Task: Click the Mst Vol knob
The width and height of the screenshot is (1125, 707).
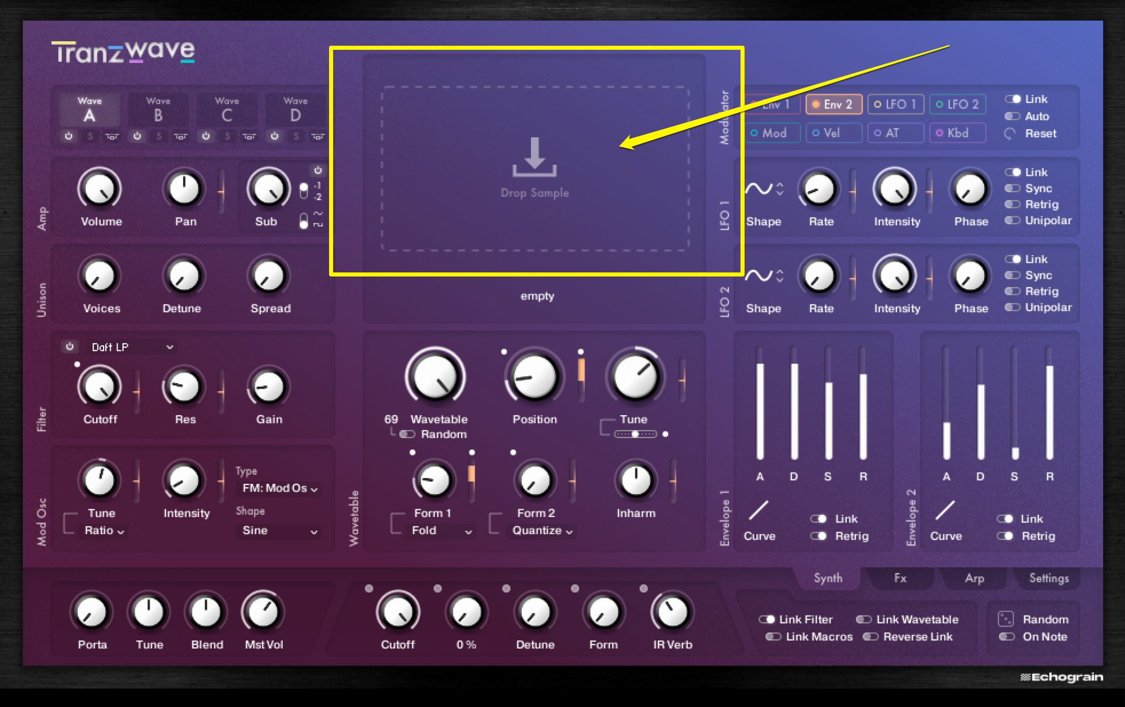Action: pyautogui.click(x=263, y=612)
